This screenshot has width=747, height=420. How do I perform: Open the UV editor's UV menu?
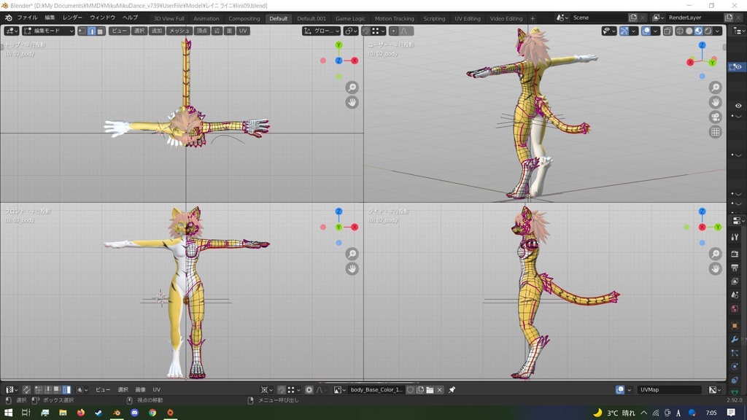coord(156,389)
